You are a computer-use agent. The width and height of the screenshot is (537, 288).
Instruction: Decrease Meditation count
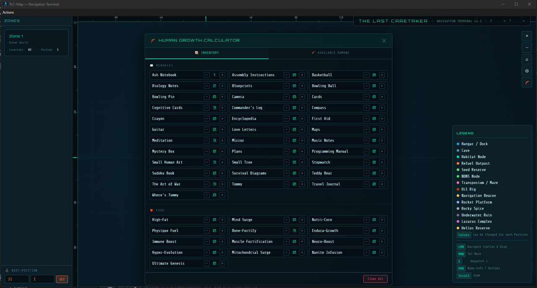coord(206,140)
